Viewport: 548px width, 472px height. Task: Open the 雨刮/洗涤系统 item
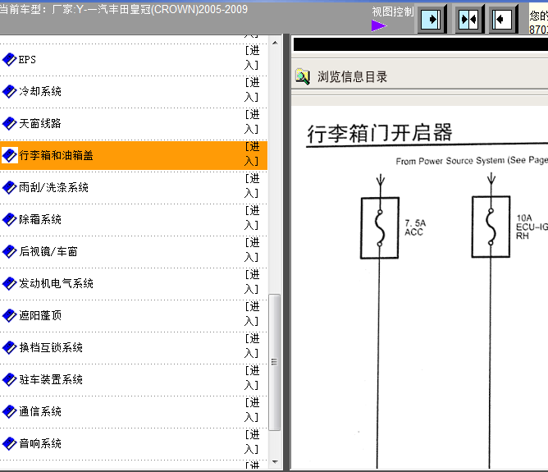pos(54,187)
